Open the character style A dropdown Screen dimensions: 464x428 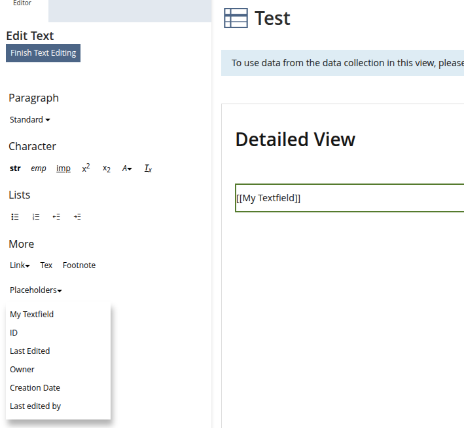127,168
